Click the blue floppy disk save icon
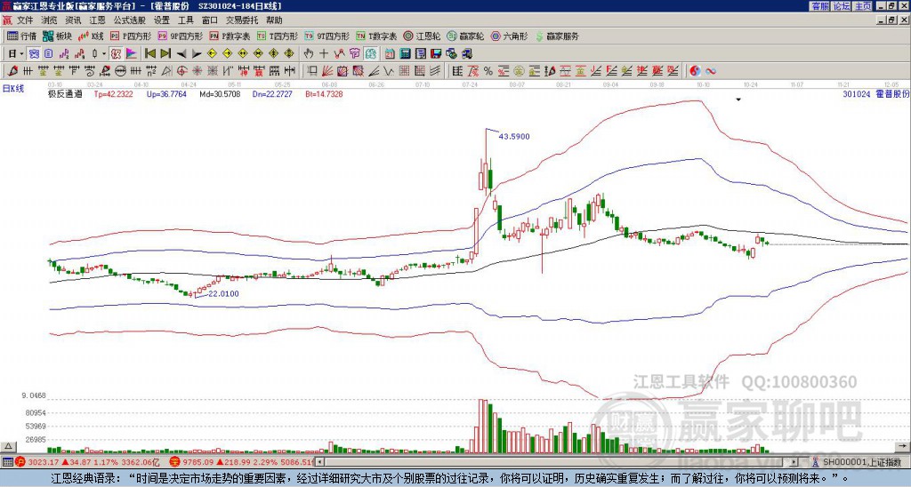 click(436, 54)
